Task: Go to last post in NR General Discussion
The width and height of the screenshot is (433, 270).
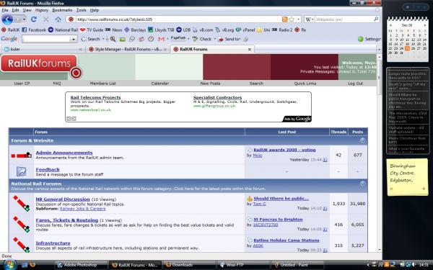Action: tap(325, 209)
